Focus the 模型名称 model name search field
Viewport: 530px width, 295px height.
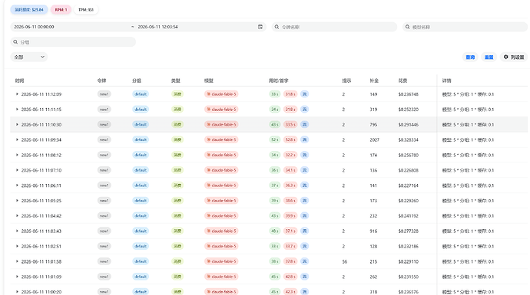pos(465,27)
